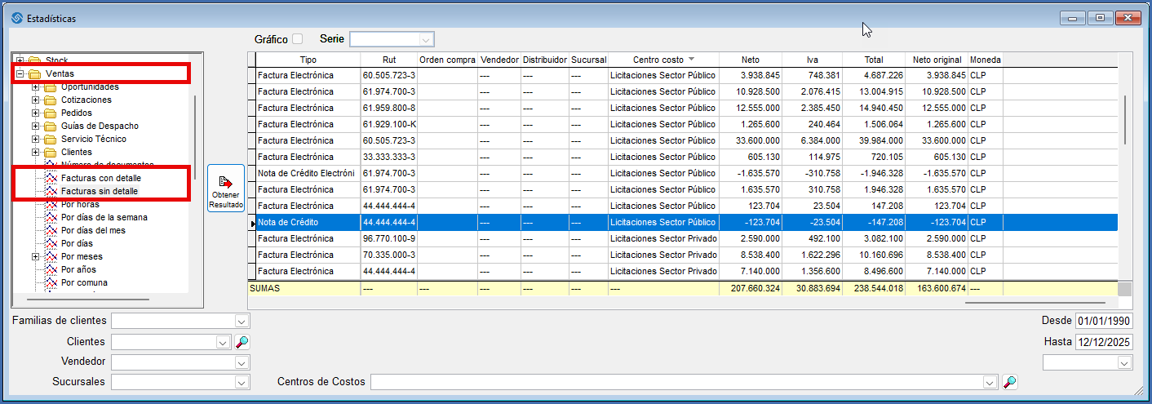Click the Servicio Técnico folder icon
The height and width of the screenshot is (404, 1152).
coord(50,139)
